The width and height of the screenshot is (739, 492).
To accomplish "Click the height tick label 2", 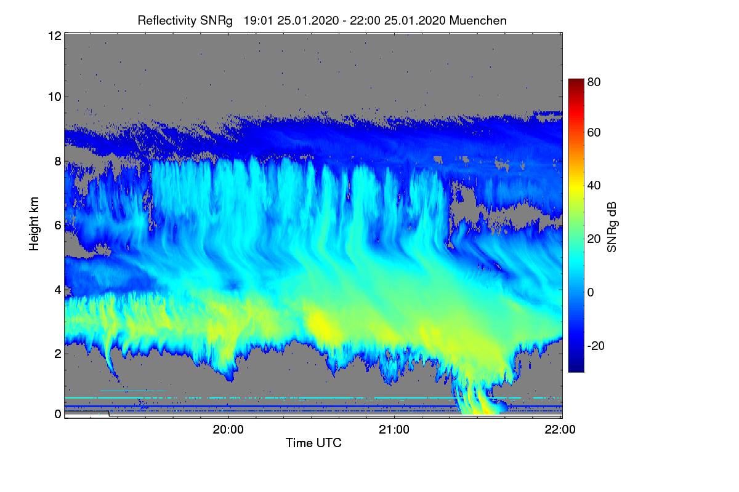I will 57,354.
